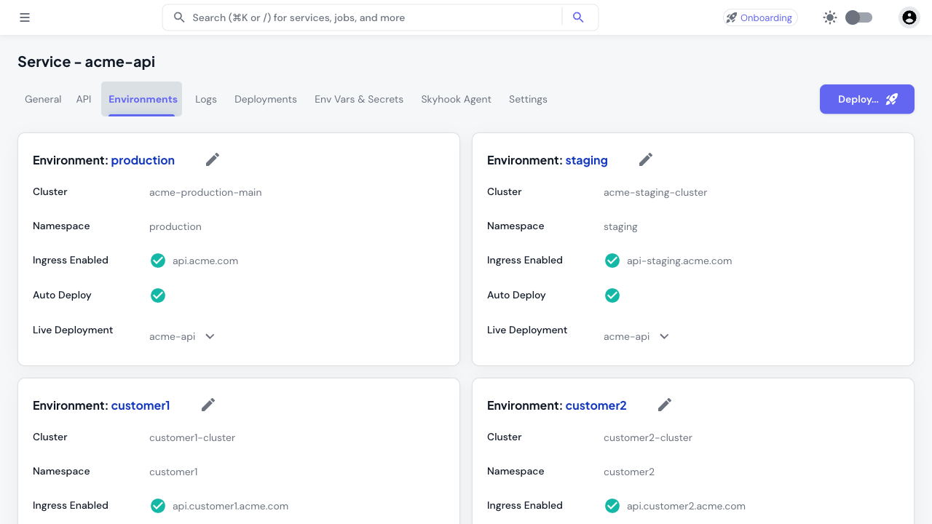The image size is (932, 524).
Task: Open the staging Live Deployment selector
Action: 663,336
